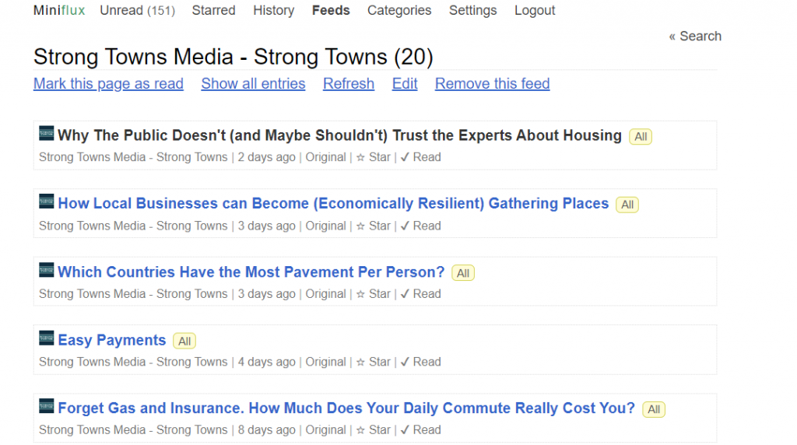Star the 'Easy Payments' entry
The height and width of the screenshot is (445, 797).
click(x=374, y=363)
